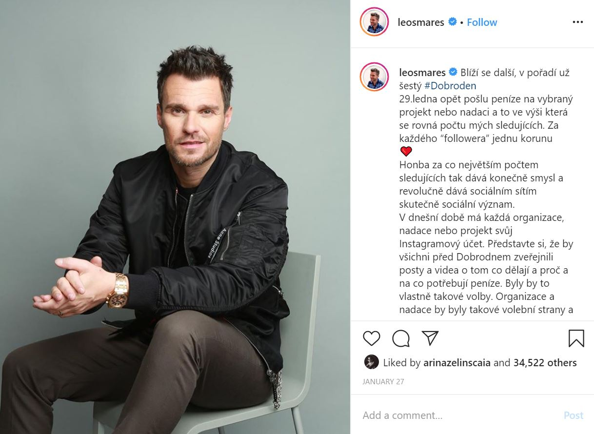Open the leosmares avatar beside the caption
This screenshot has height=434, width=594.
tap(374, 77)
